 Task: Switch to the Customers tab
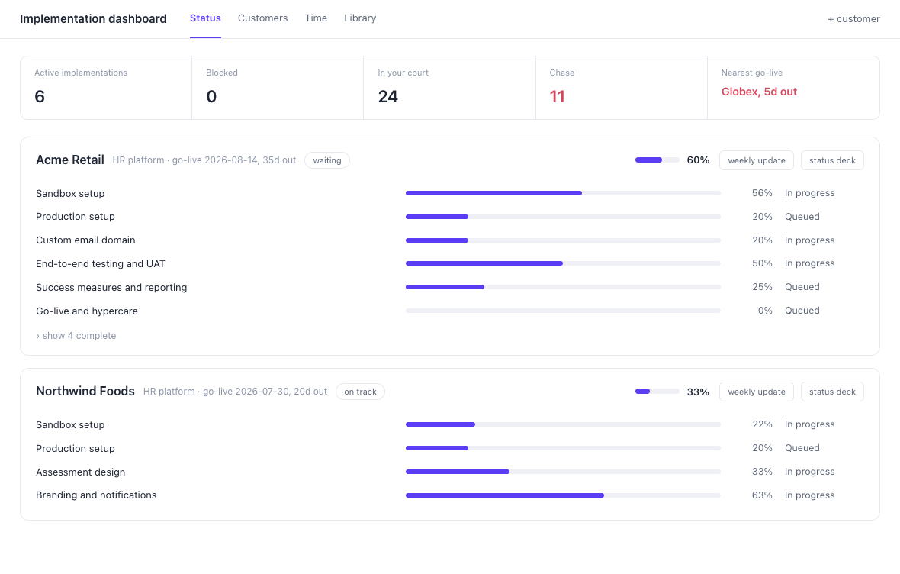coord(262,18)
